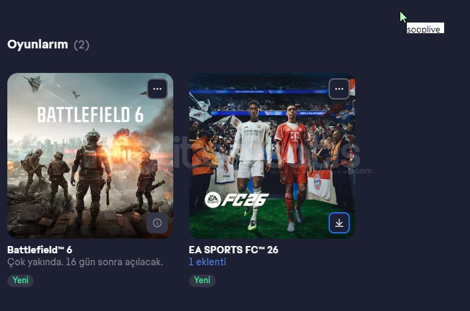This screenshot has width=470, height=311.
Task: Click 'Yeni' badge under Battlefield 6
Action: 21,280
